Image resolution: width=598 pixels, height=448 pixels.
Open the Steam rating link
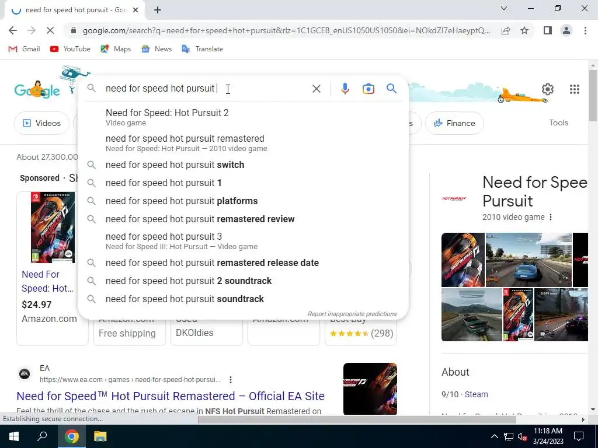pos(476,394)
